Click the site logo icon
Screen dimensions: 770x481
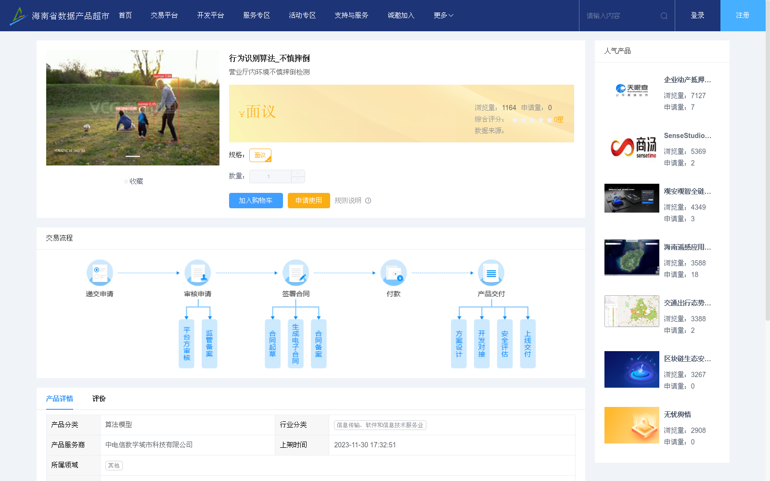coord(18,16)
